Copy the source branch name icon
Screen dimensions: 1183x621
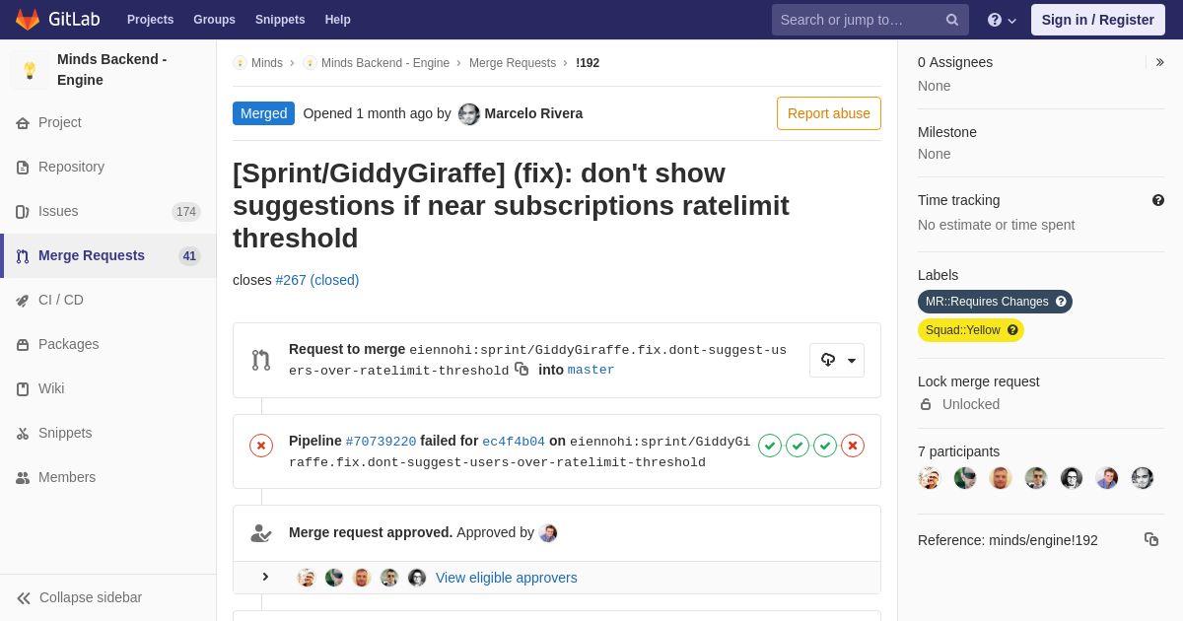pyautogui.click(x=522, y=369)
